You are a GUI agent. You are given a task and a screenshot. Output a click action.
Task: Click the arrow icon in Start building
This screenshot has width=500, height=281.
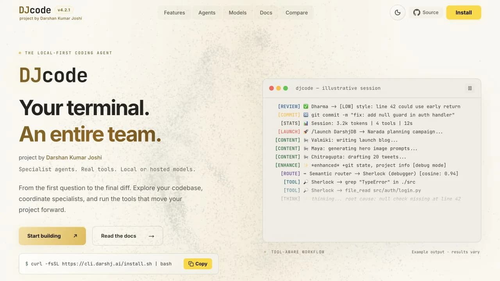tap(75, 236)
